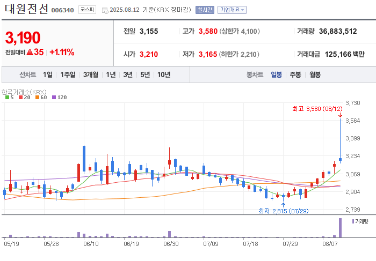Image resolution: width=376 pixels, height=261 pixels.
Task: Click the stock code 006340
Action: point(63,10)
